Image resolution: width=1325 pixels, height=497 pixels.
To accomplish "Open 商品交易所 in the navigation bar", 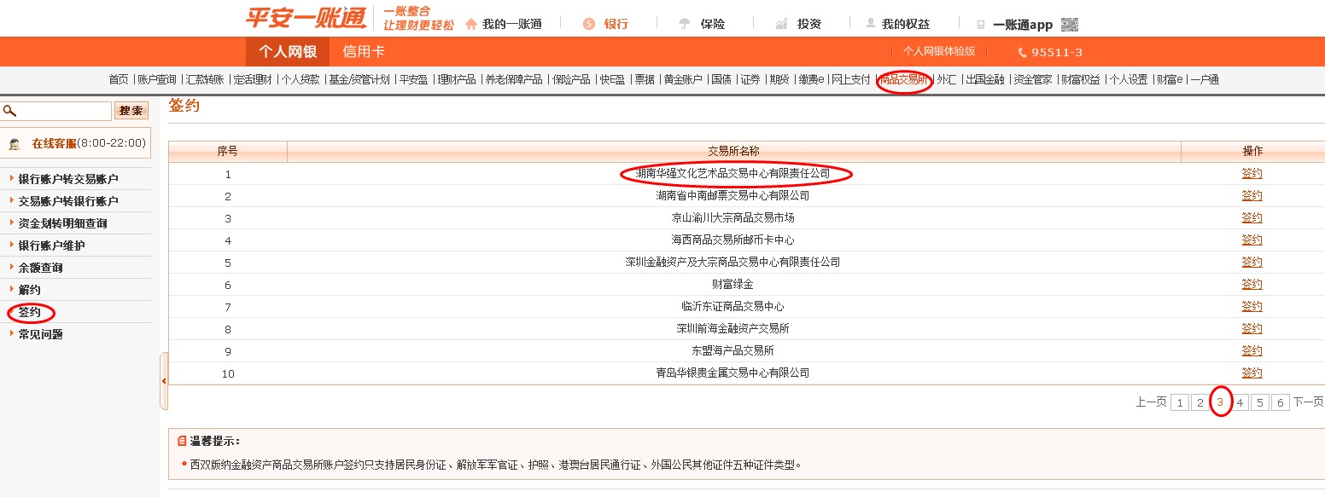I will pos(904,80).
